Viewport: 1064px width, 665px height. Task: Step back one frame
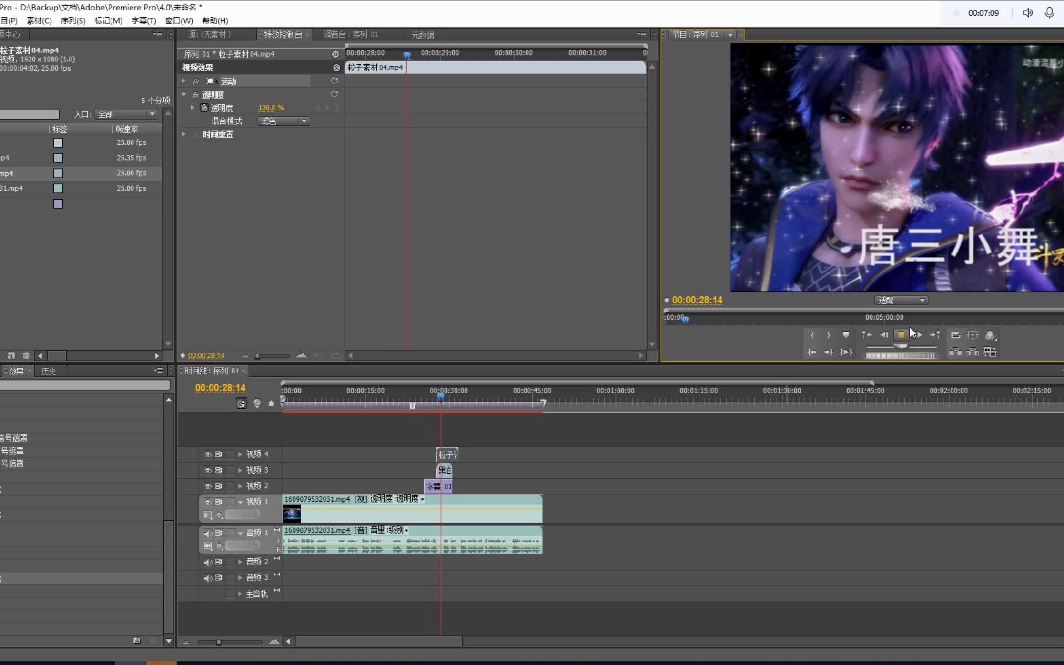click(884, 335)
